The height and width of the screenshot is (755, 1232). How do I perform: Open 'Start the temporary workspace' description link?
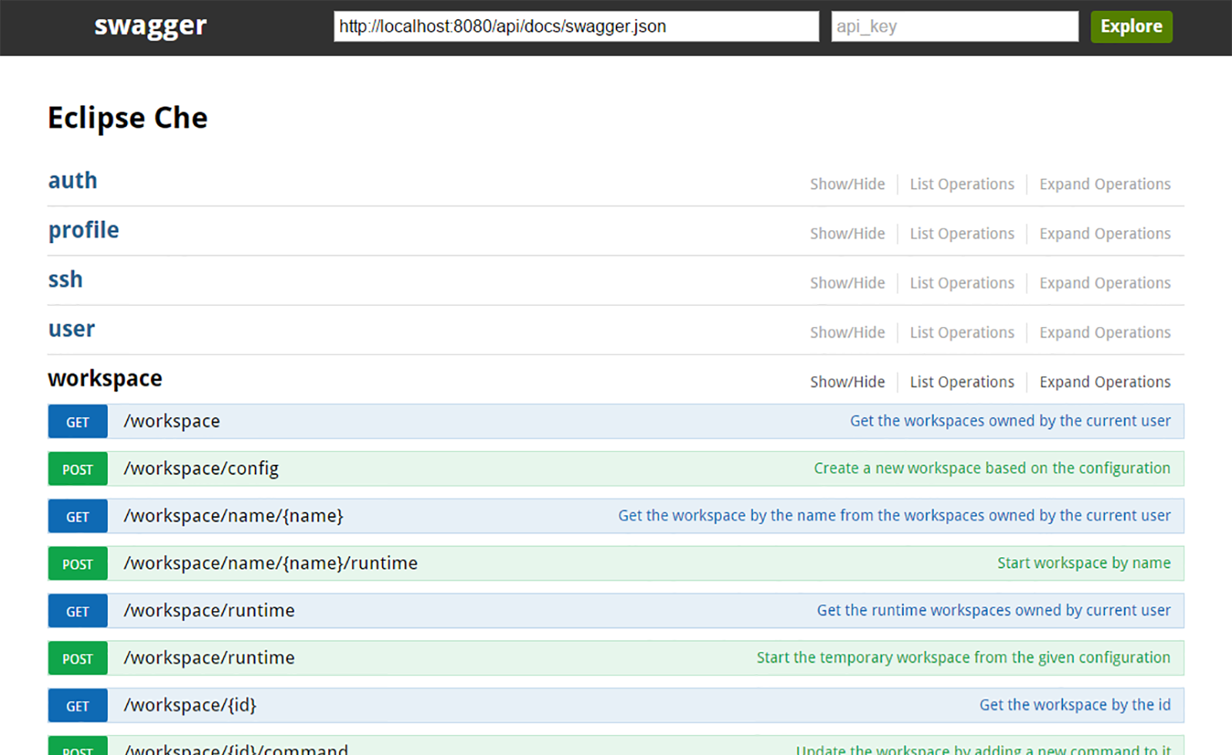pos(962,658)
